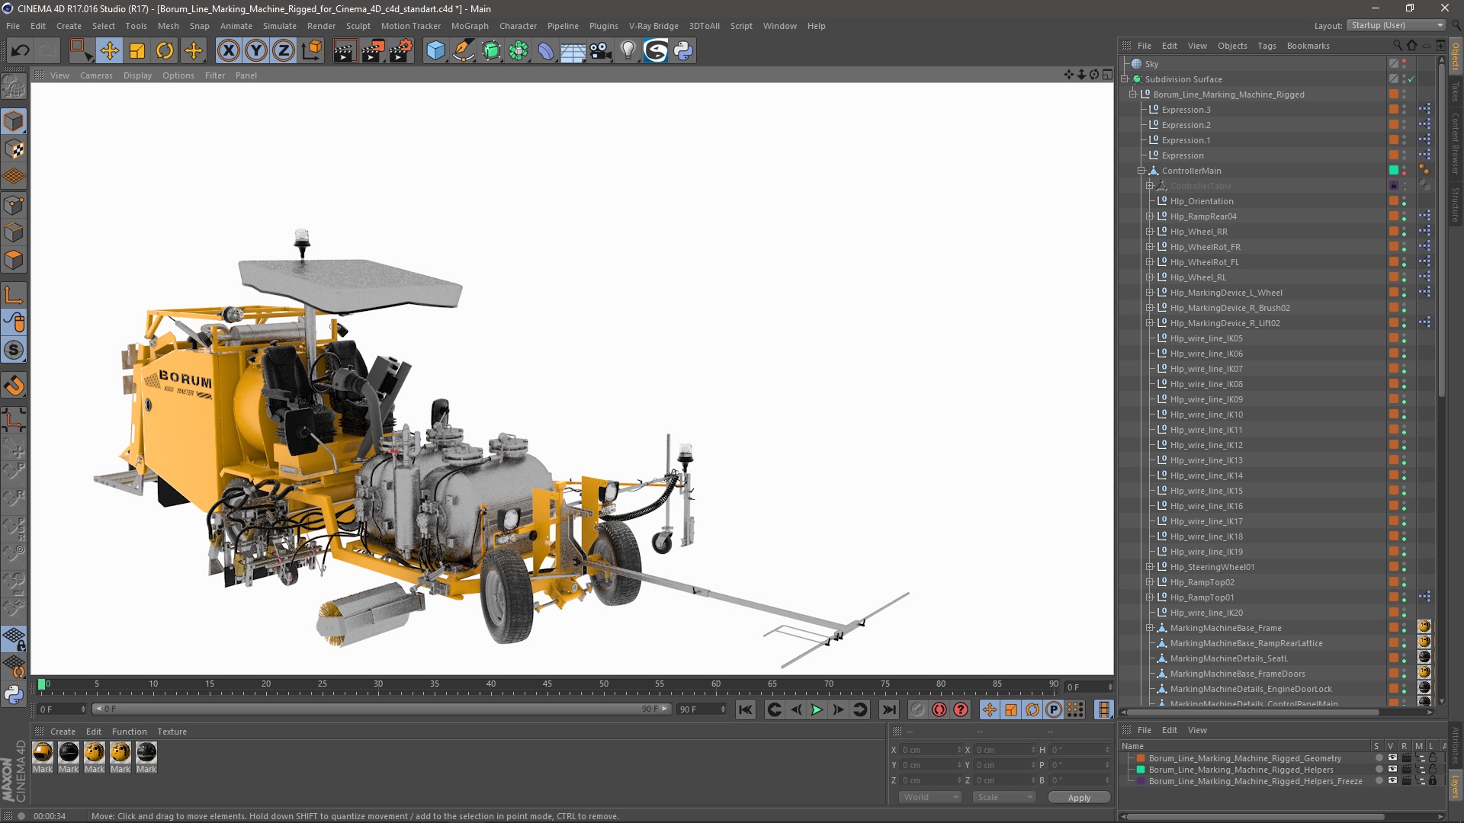Viewport: 1464px width, 823px height.
Task: Add a Cube primitive object icon
Action: click(x=435, y=51)
